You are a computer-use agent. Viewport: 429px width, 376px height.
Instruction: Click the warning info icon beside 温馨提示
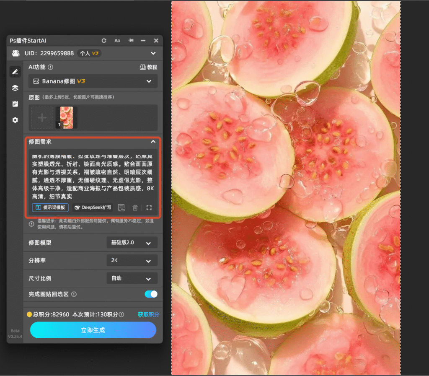(x=31, y=224)
